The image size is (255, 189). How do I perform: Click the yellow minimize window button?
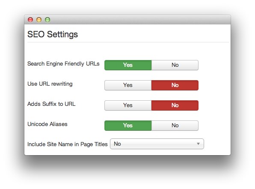point(39,20)
